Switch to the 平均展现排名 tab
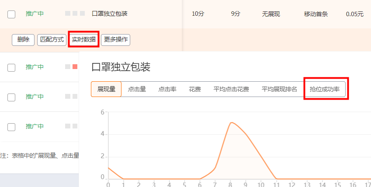 point(279,89)
